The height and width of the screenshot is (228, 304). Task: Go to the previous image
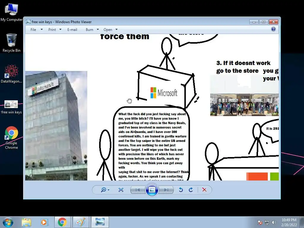[138, 190]
